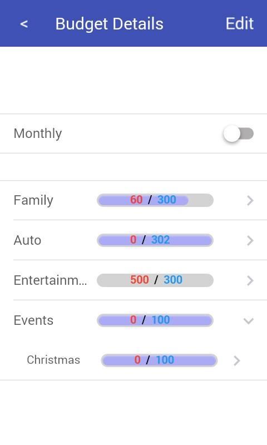
Task: Click the Christmas 0 / 100 progress bar
Action: tap(159, 360)
